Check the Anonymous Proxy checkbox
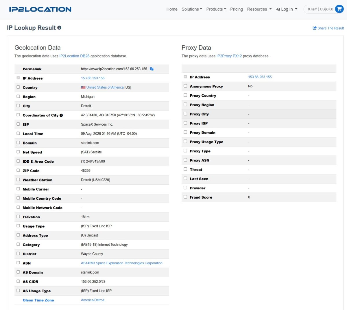 point(185,86)
